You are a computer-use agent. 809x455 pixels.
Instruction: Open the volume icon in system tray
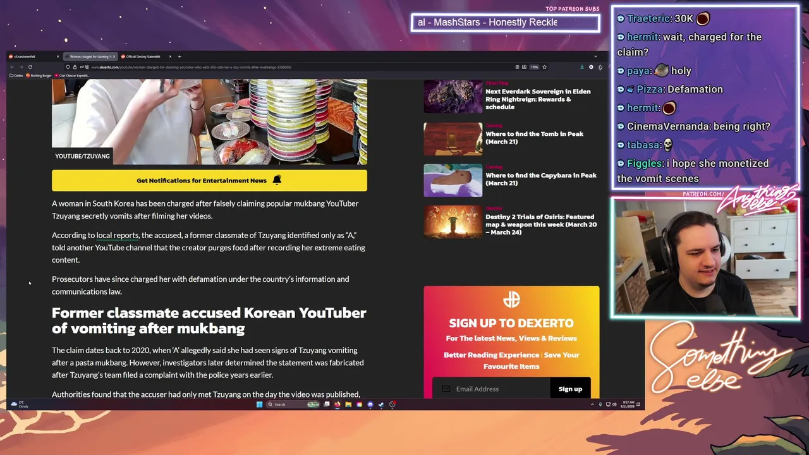click(614, 404)
